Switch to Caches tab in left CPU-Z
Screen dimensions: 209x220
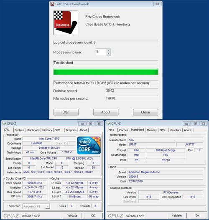(x=19, y=130)
